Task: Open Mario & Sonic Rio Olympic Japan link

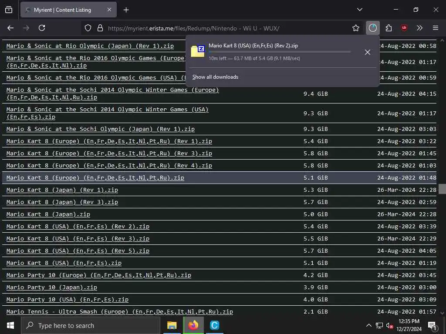Action: (90, 46)
